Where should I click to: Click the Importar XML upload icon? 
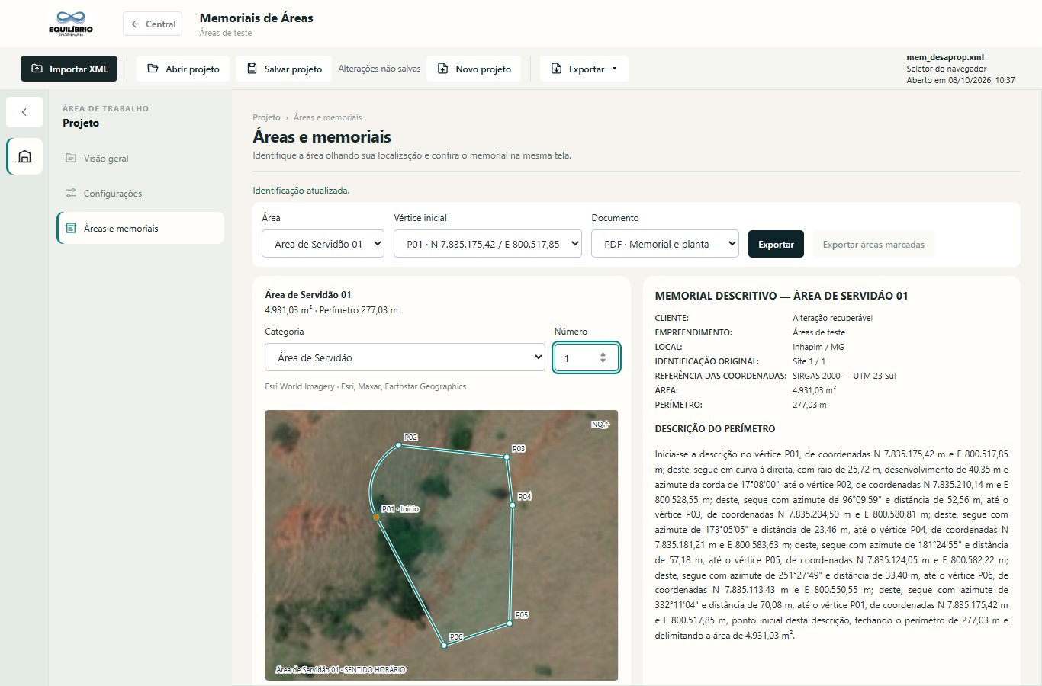coord(37,69)
